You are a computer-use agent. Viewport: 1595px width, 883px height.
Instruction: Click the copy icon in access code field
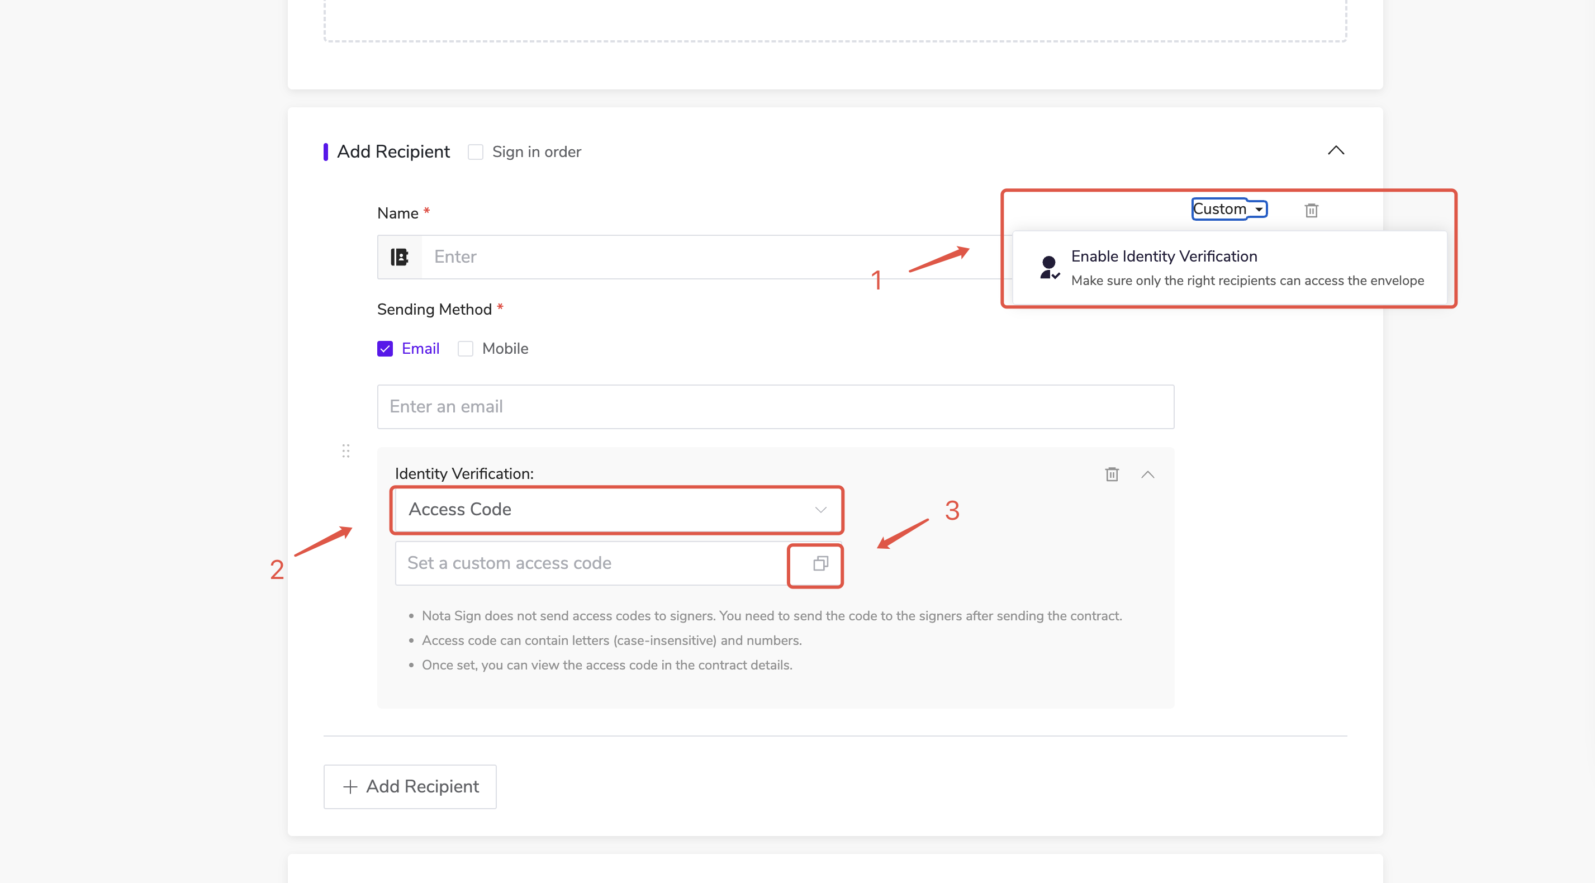click(x=820, y=563)
